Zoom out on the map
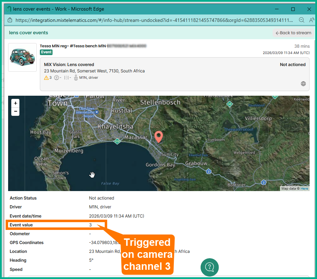The height and width of the screenshot is (279, 317). tap(16, 112)
